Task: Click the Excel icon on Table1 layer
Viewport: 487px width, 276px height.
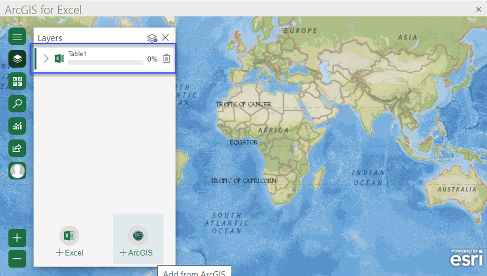Action: click(59, 58)
